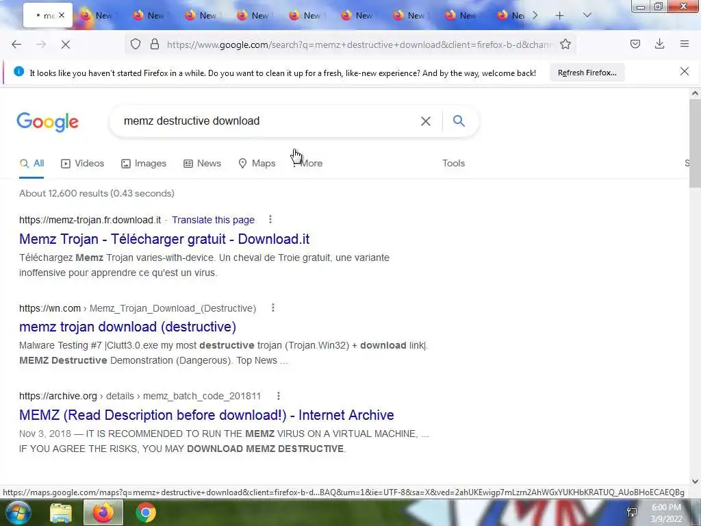This screenshot has height=526, width=701.
Task: Switch to News results
Action: coord(203,163)
